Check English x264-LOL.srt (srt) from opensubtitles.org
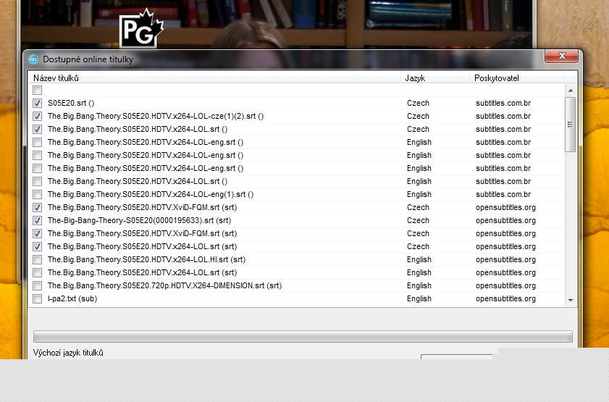The height and width of the screenshot is (402, 609). pos(37,272)
